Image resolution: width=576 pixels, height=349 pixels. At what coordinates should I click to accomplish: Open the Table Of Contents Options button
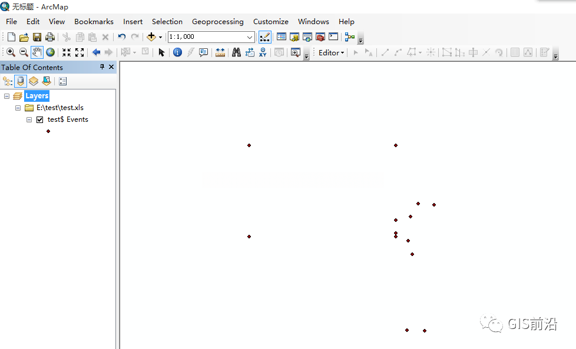pos(63,81)
